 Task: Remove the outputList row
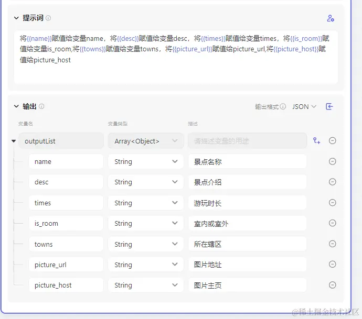pos(332,140)
